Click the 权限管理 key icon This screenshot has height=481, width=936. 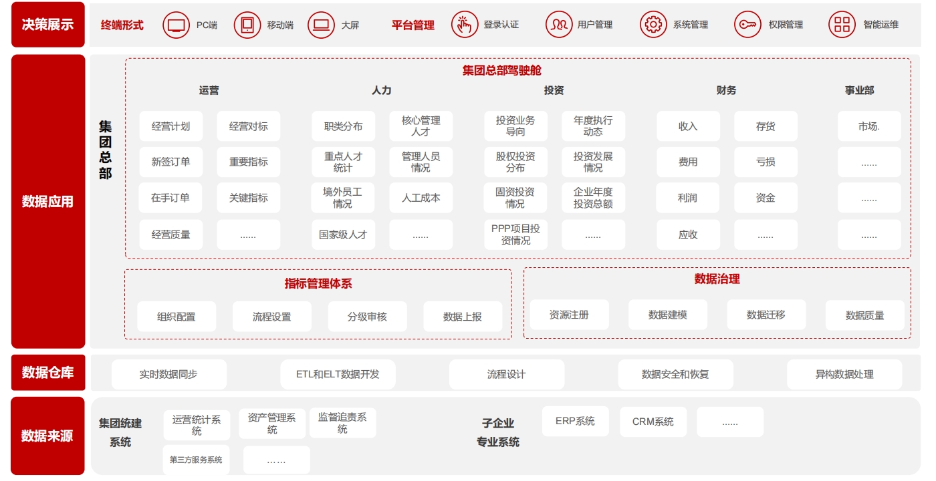(x=747, y=25)
